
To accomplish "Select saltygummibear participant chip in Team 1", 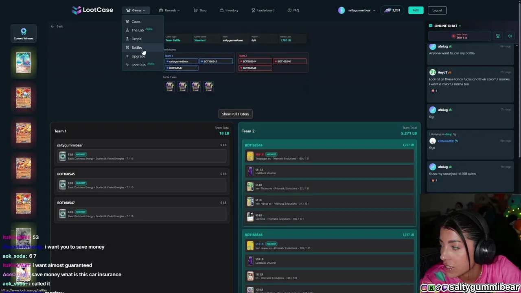I will [182, 61].
